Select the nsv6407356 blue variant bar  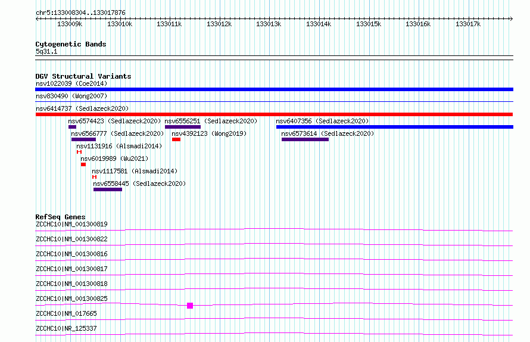pos(395,127)
